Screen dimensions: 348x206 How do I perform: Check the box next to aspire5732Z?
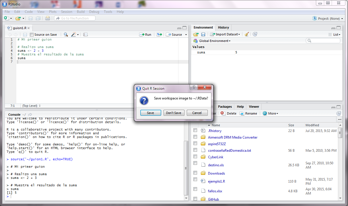[195, 143]
